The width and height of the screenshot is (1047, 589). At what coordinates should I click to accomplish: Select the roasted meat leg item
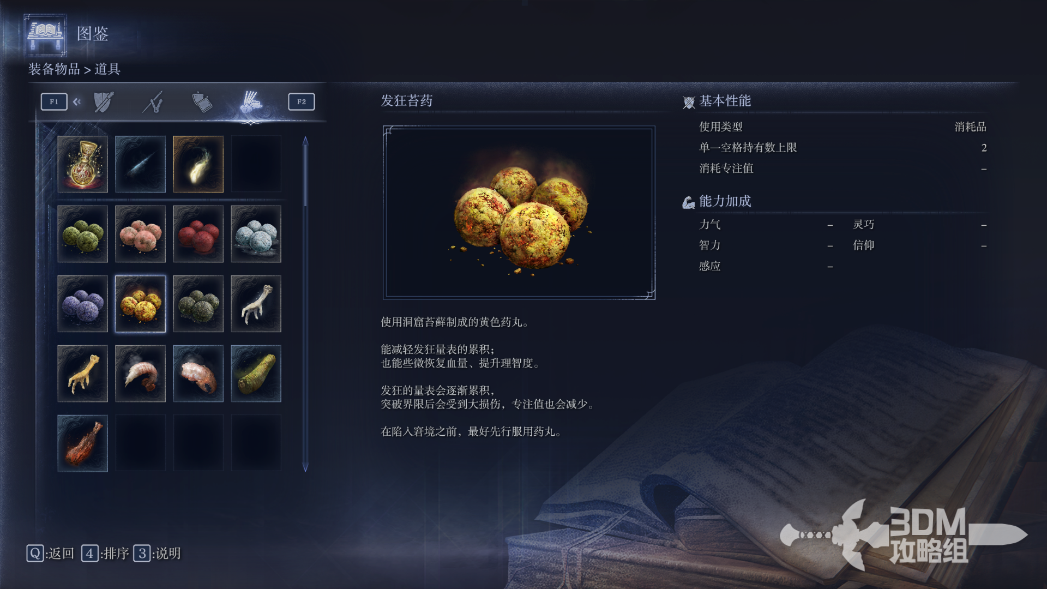[x=82, y=443]
